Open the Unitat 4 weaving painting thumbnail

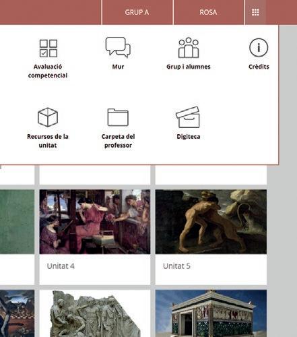[95, 222]
